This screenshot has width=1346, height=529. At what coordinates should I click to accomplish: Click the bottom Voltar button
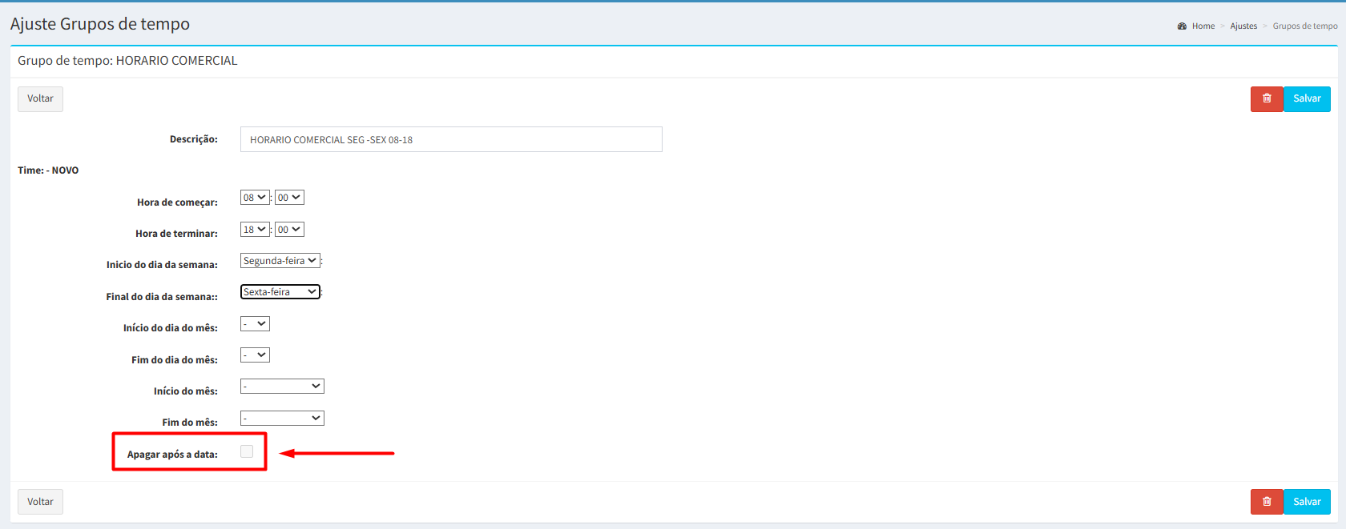(40, 502)
